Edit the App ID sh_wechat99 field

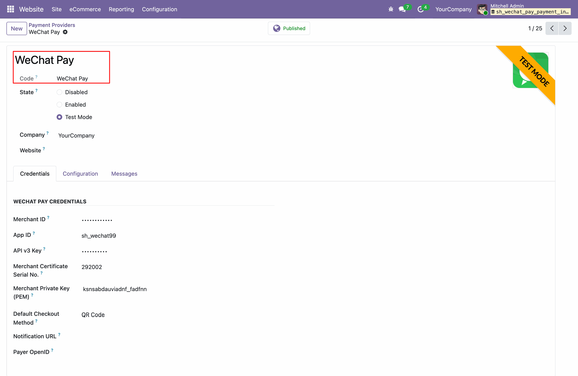coord(178,236)
